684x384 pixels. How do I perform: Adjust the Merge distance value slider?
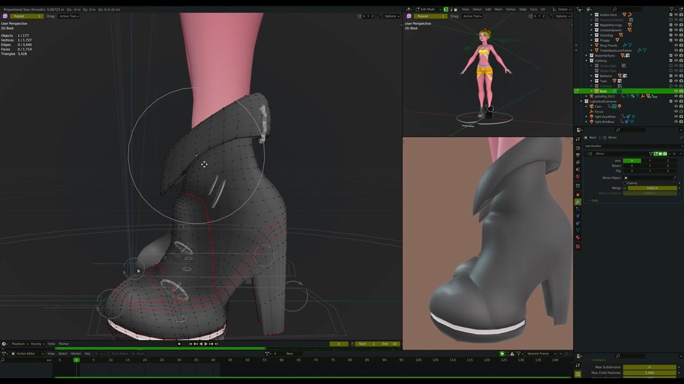coord(652,188)
